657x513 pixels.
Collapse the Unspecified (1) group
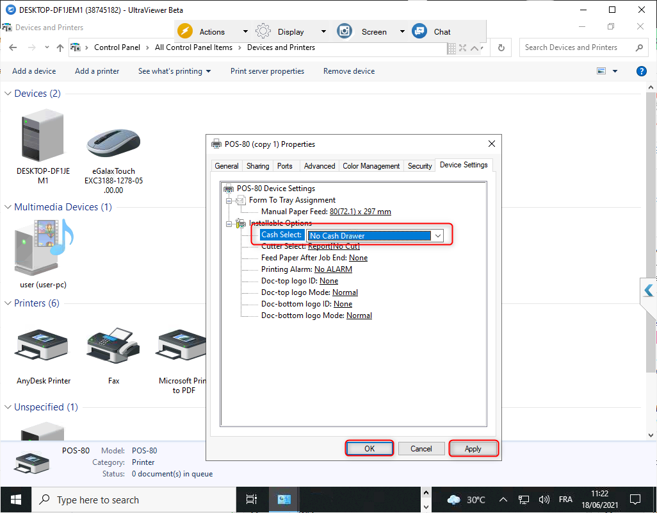tap(8, 407)
